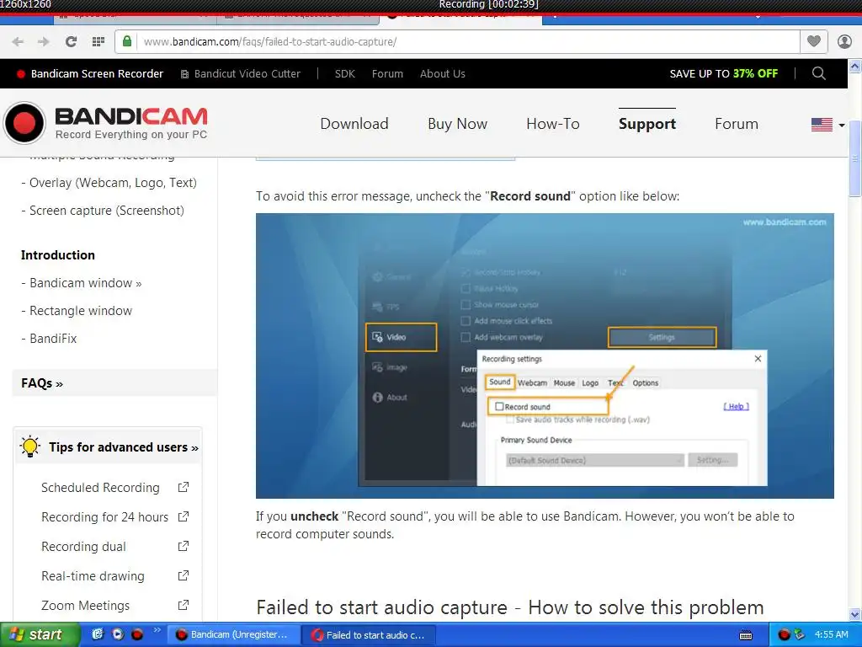Image resolution: width=862 pixels, height=647 pixels.
Task: Open the Buy Now page
Action: [457, 124]
